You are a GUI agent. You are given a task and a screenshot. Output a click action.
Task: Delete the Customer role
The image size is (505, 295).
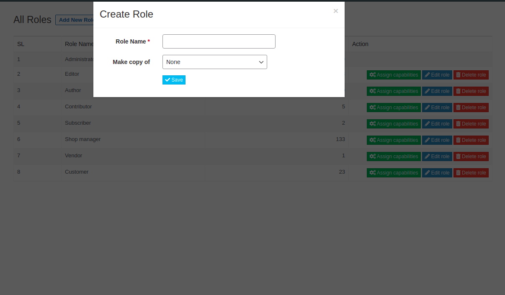471,173
